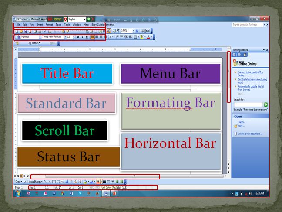
Task: Open the Edit menu
Action: (25, 25)
